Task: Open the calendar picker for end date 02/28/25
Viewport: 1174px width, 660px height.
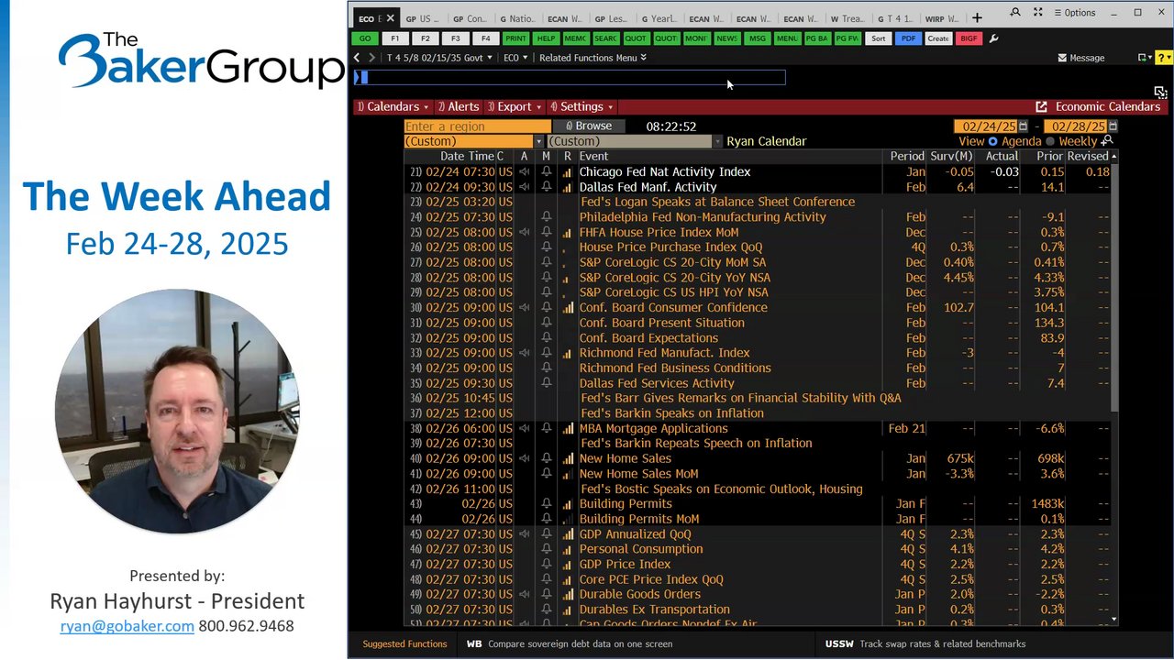Action: coord(1113,126)
